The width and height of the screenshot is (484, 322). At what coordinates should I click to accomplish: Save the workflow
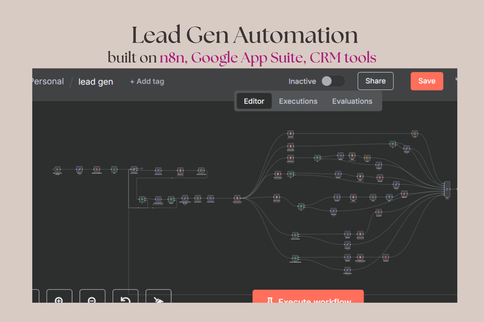[x=427, y=81]
